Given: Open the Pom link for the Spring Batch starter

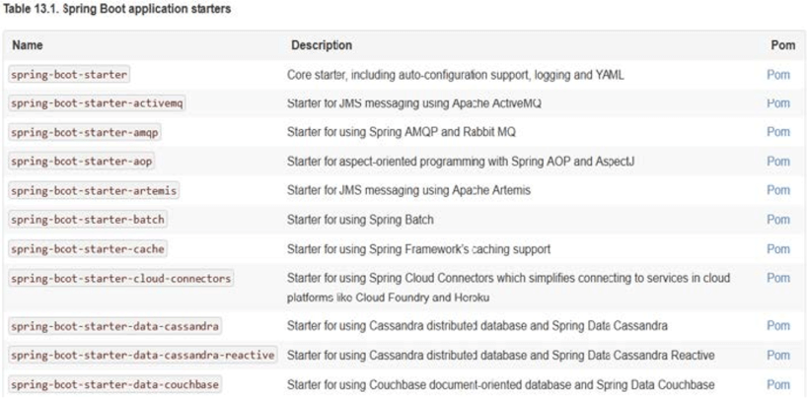Looking at the screenshot, I should tap(777, 220).
